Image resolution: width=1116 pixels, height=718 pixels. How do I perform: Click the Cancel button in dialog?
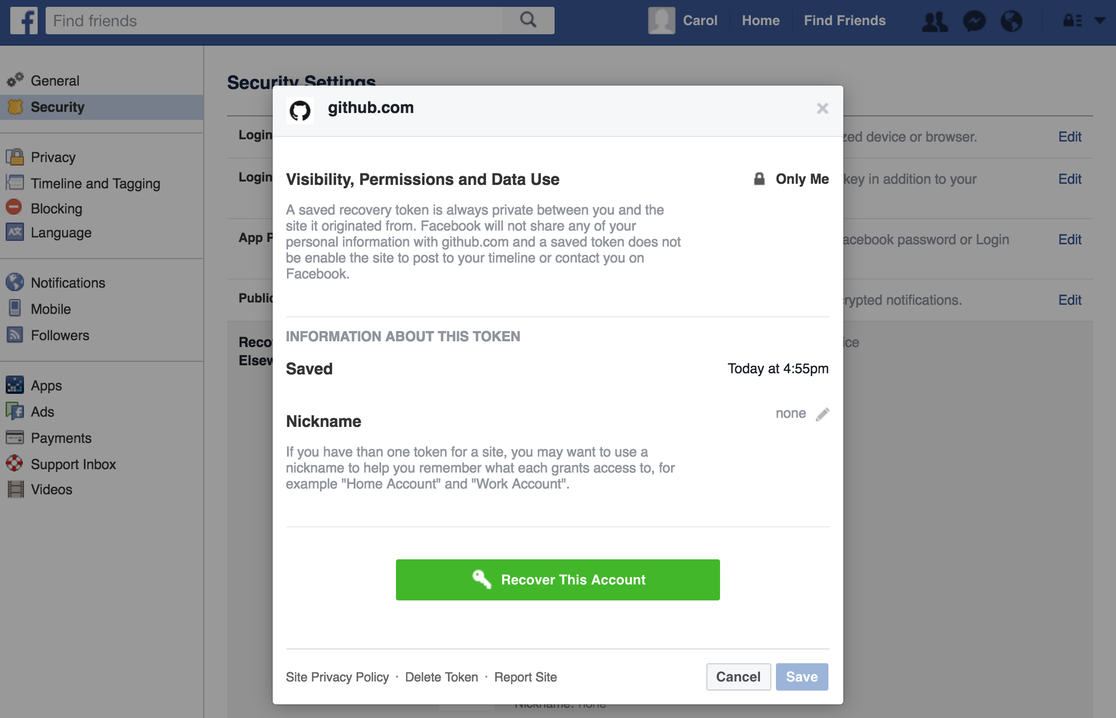[x=738, y=676]
